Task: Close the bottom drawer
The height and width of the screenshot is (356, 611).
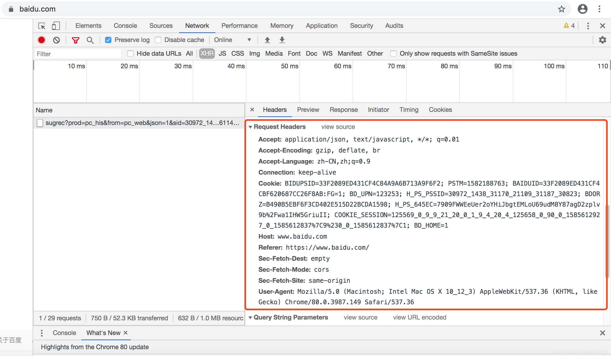Action: pyautogui.click(x=603, y=333)
